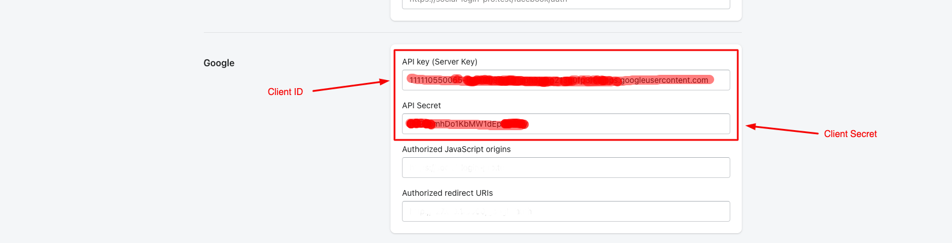Click the Authorized JavaScript origins field
The height and width of the screenshot is (243, 952).
click(566, 168)
